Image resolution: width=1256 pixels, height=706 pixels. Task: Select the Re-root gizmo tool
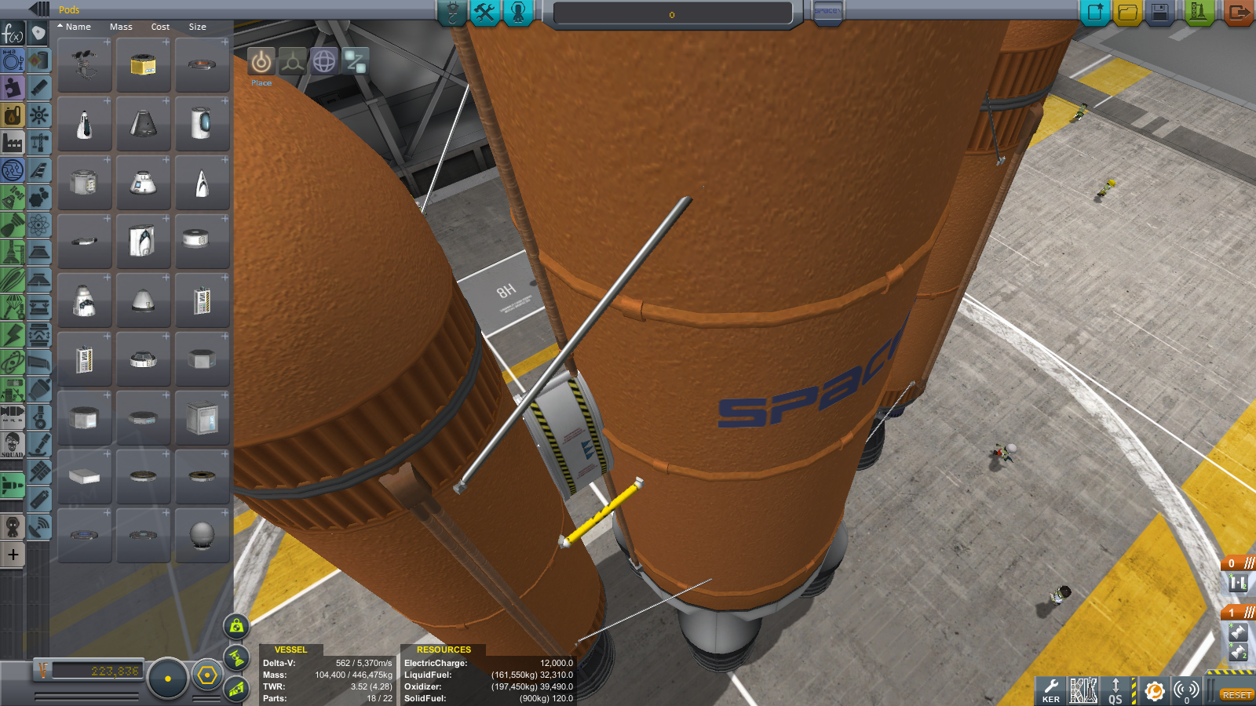click(x=356, y=61)
